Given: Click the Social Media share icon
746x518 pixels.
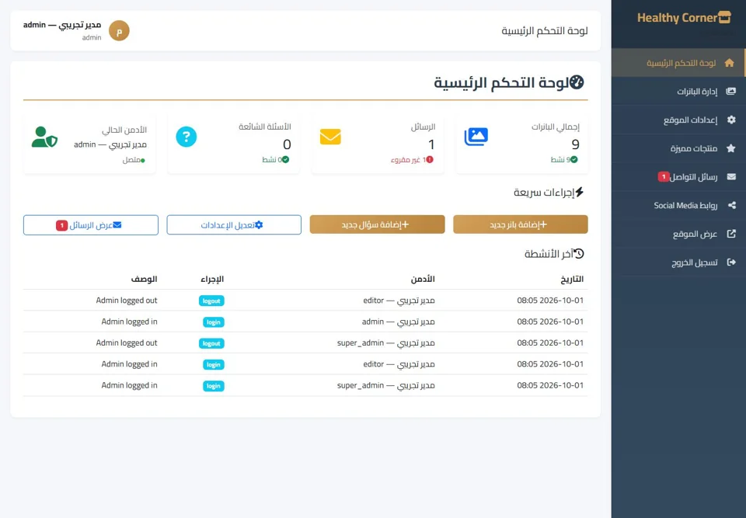Looking at the screenshot, I should (732, 206).
